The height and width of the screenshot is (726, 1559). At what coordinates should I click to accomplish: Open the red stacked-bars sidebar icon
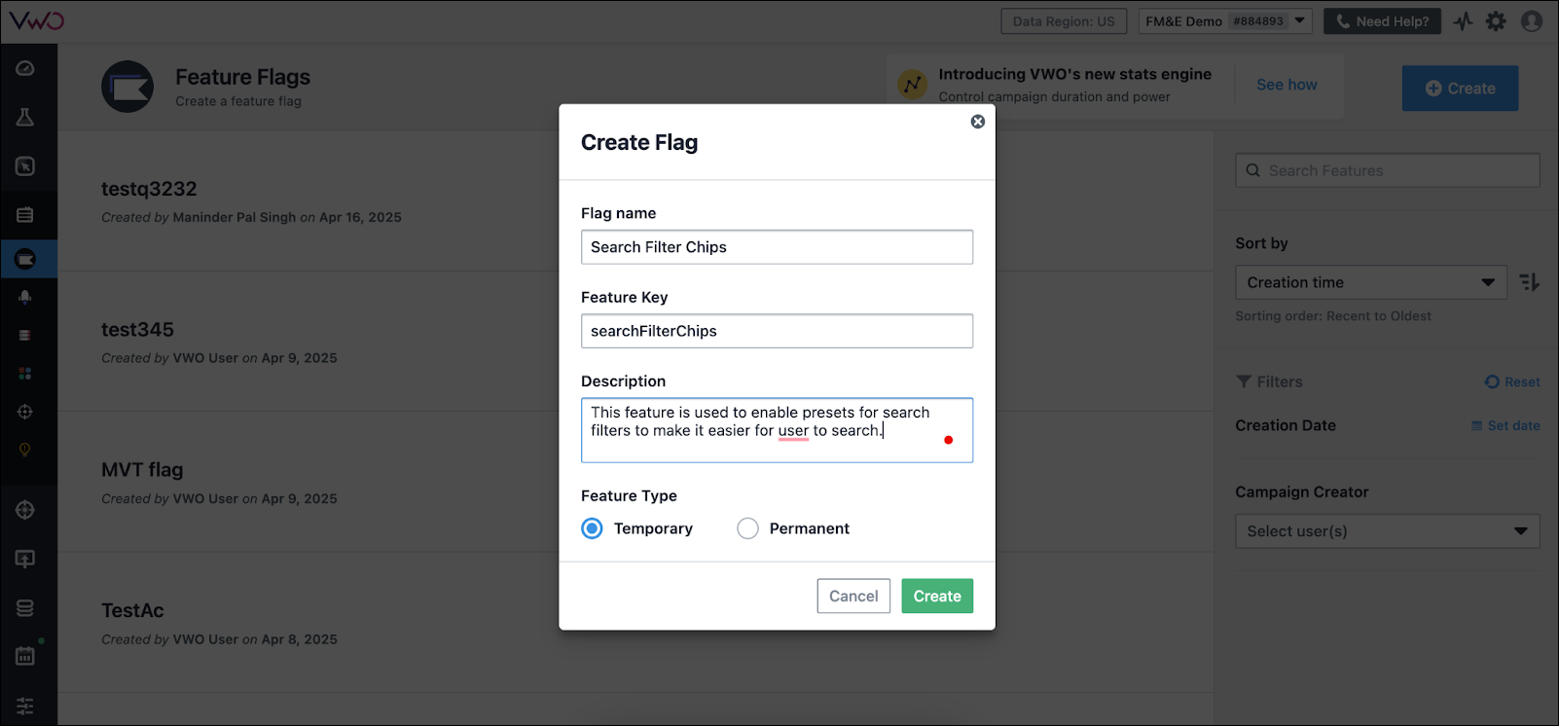[x=25, y=335]
